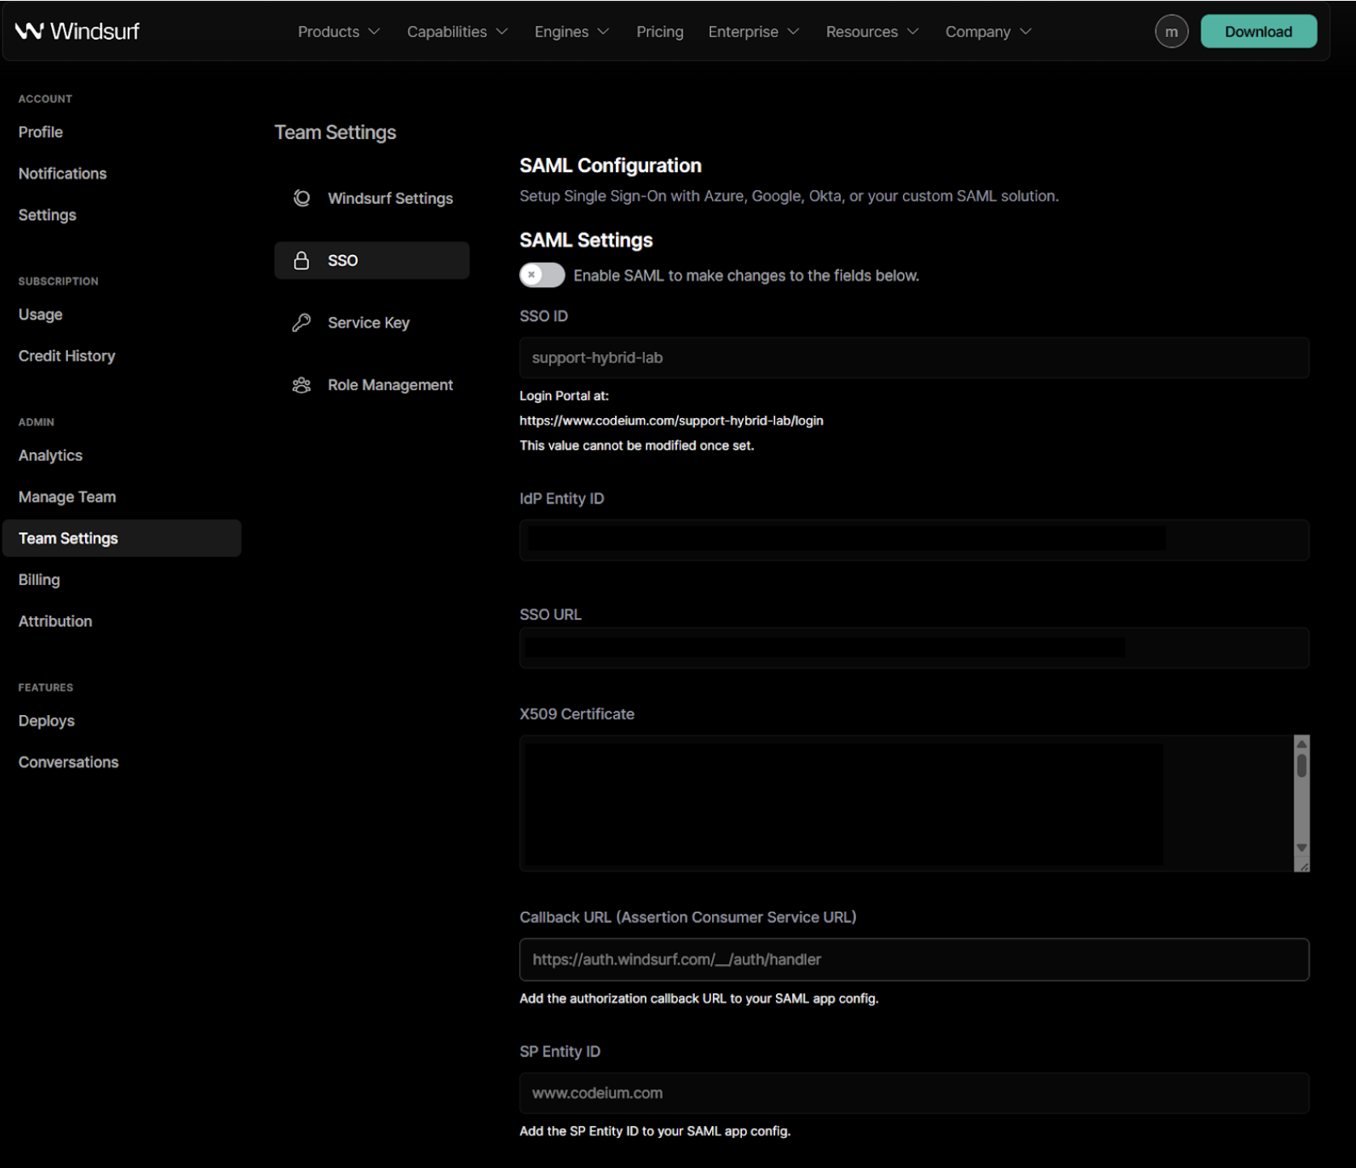Image resolution: width=1356 pixels, height=1168 pixels.
Task: Open Billing page
Action: tap(39, 580)
